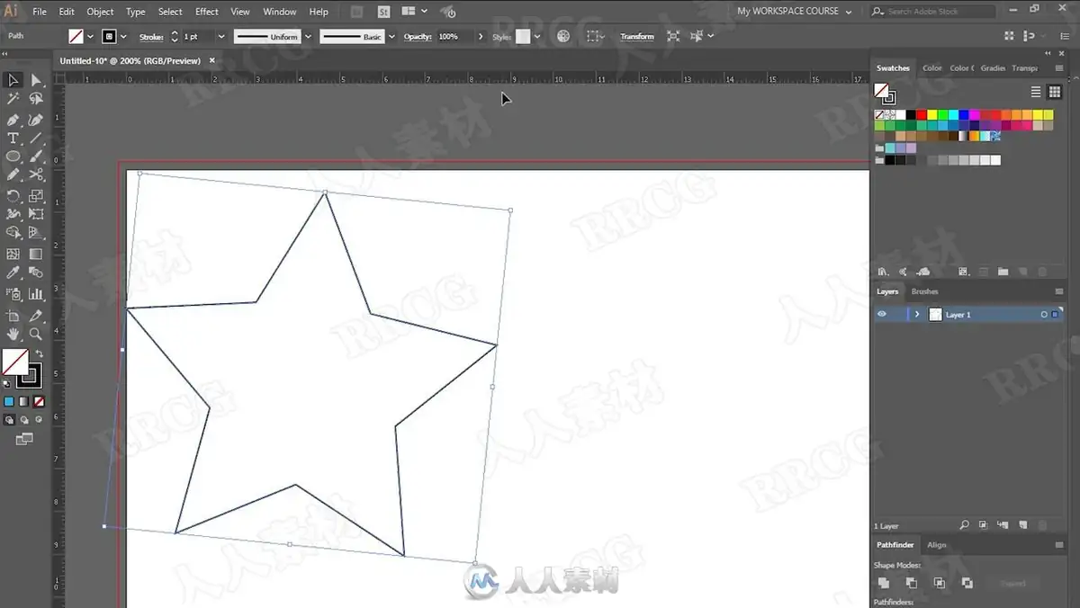Switch swatches to thumbnail grid view
Screen dimensions: 1080x608
(1055, 92)
